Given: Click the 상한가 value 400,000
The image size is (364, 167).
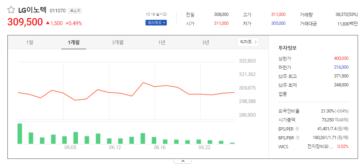Looking at the screenshot, I should [x=341, y=58].
